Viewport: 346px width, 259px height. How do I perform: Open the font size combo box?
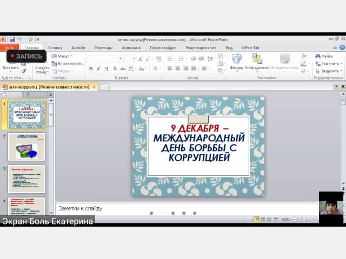(130, 59)
